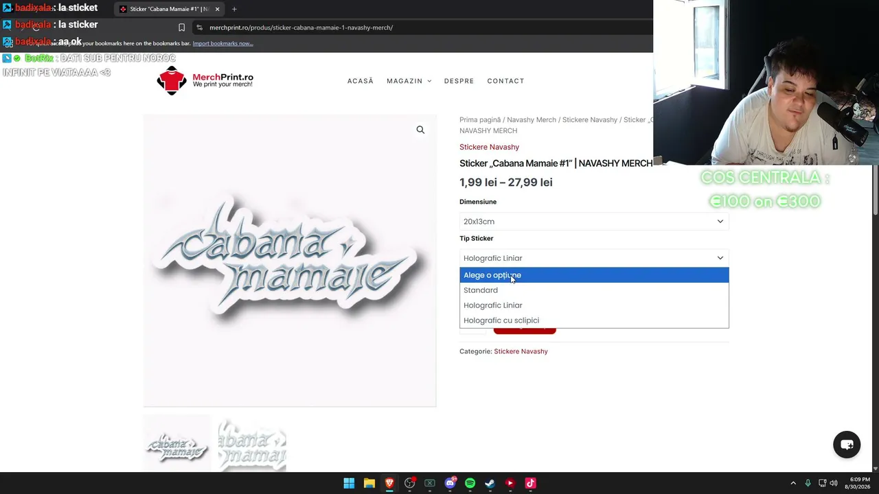The height and width of the screenshot is (494, 879).
Task: Open the MAGAZIN menu
Action: click(x=404, y=81)
